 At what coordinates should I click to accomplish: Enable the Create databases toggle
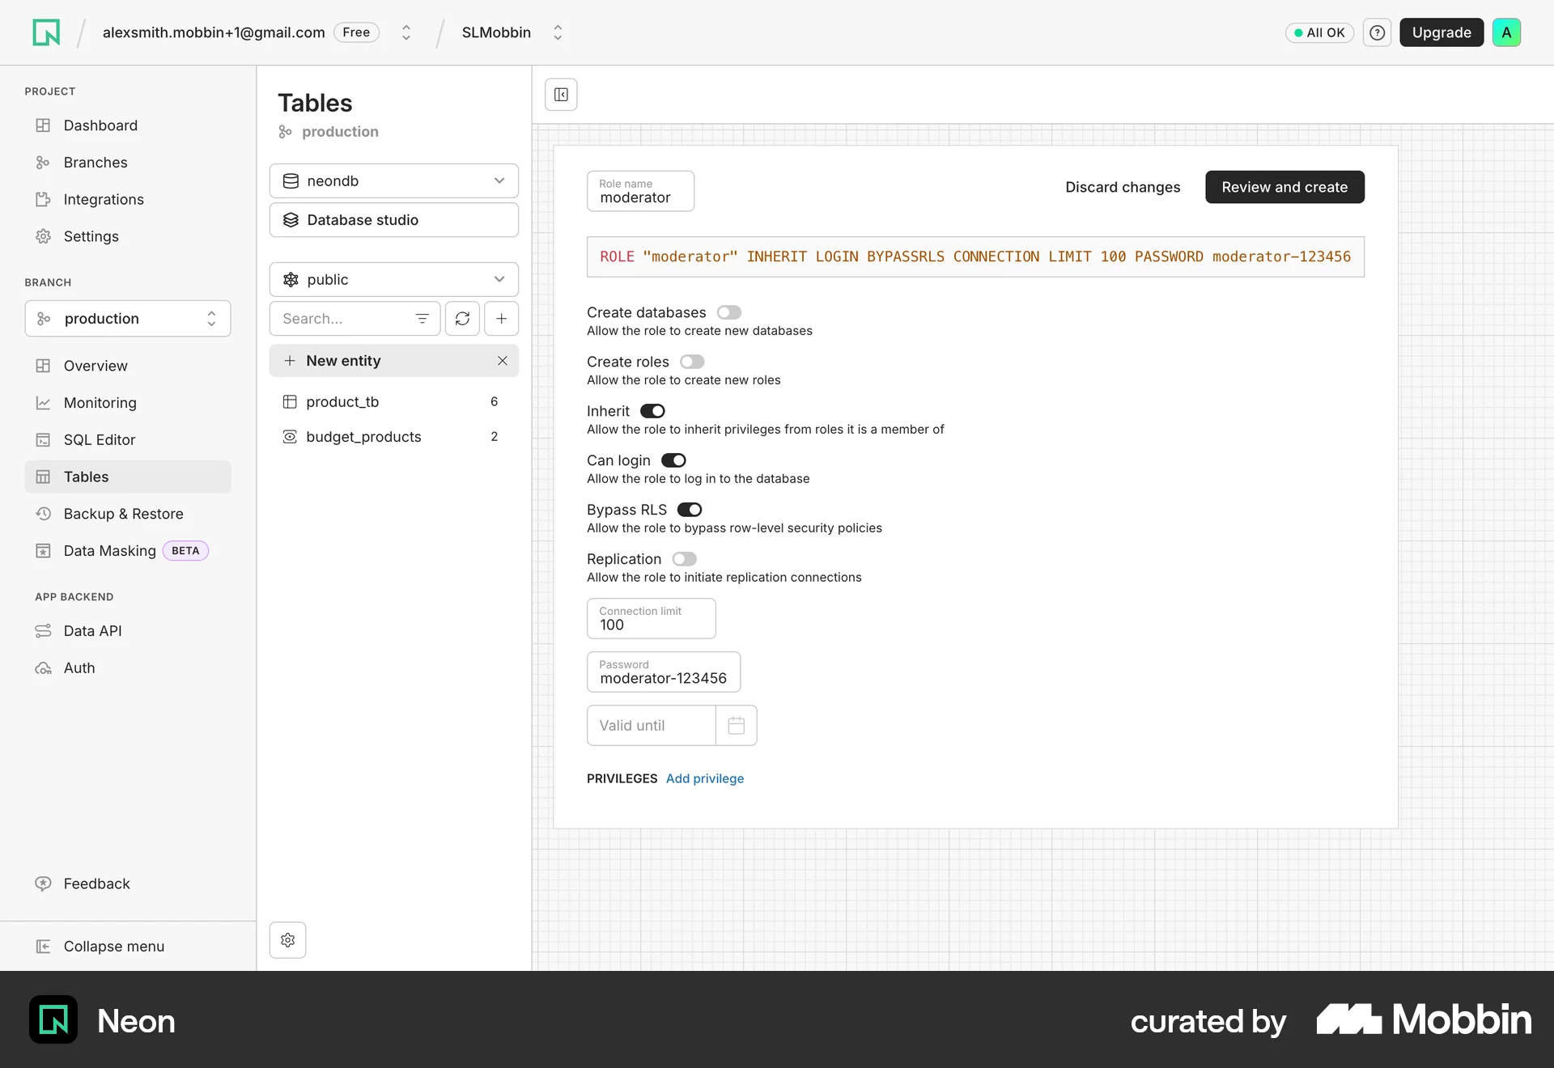coord(729,312)
